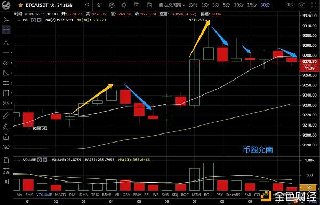Switch to the 3分 period

pyautogui.click(x=215, y=5)
